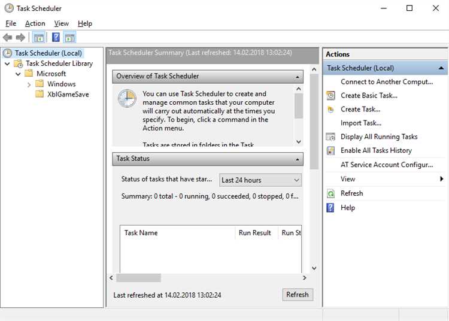Click the Back arrow toolbar icon
The image size is (449, 321).
7,38
